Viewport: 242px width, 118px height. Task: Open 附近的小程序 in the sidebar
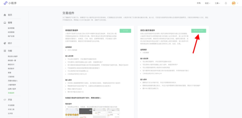(x=13, y=57)
